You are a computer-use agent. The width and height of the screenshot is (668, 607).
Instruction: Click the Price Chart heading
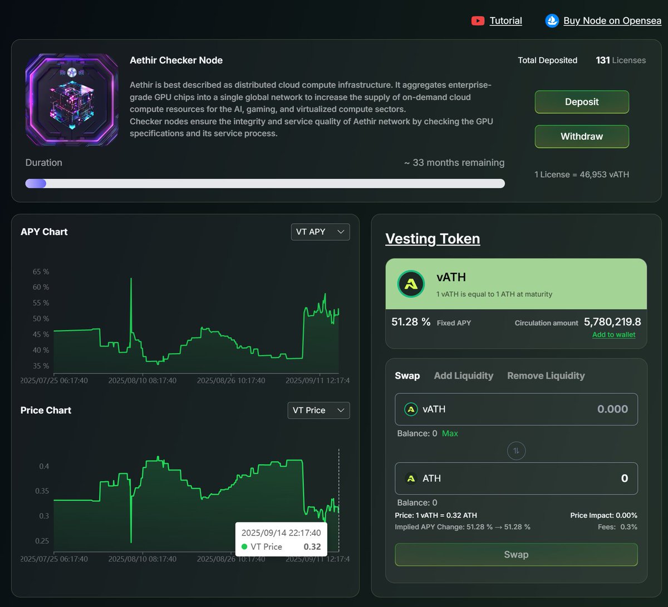point(46,410)
